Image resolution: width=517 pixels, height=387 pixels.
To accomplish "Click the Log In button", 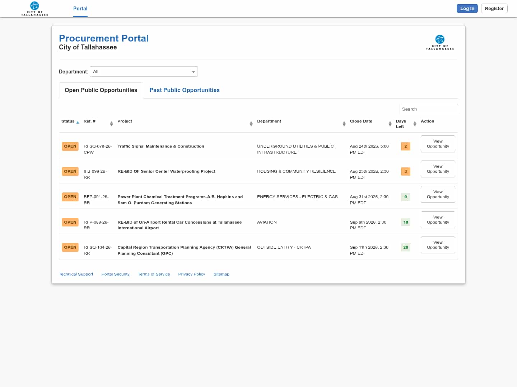I will pyautogui.click(x=467, y=9).
